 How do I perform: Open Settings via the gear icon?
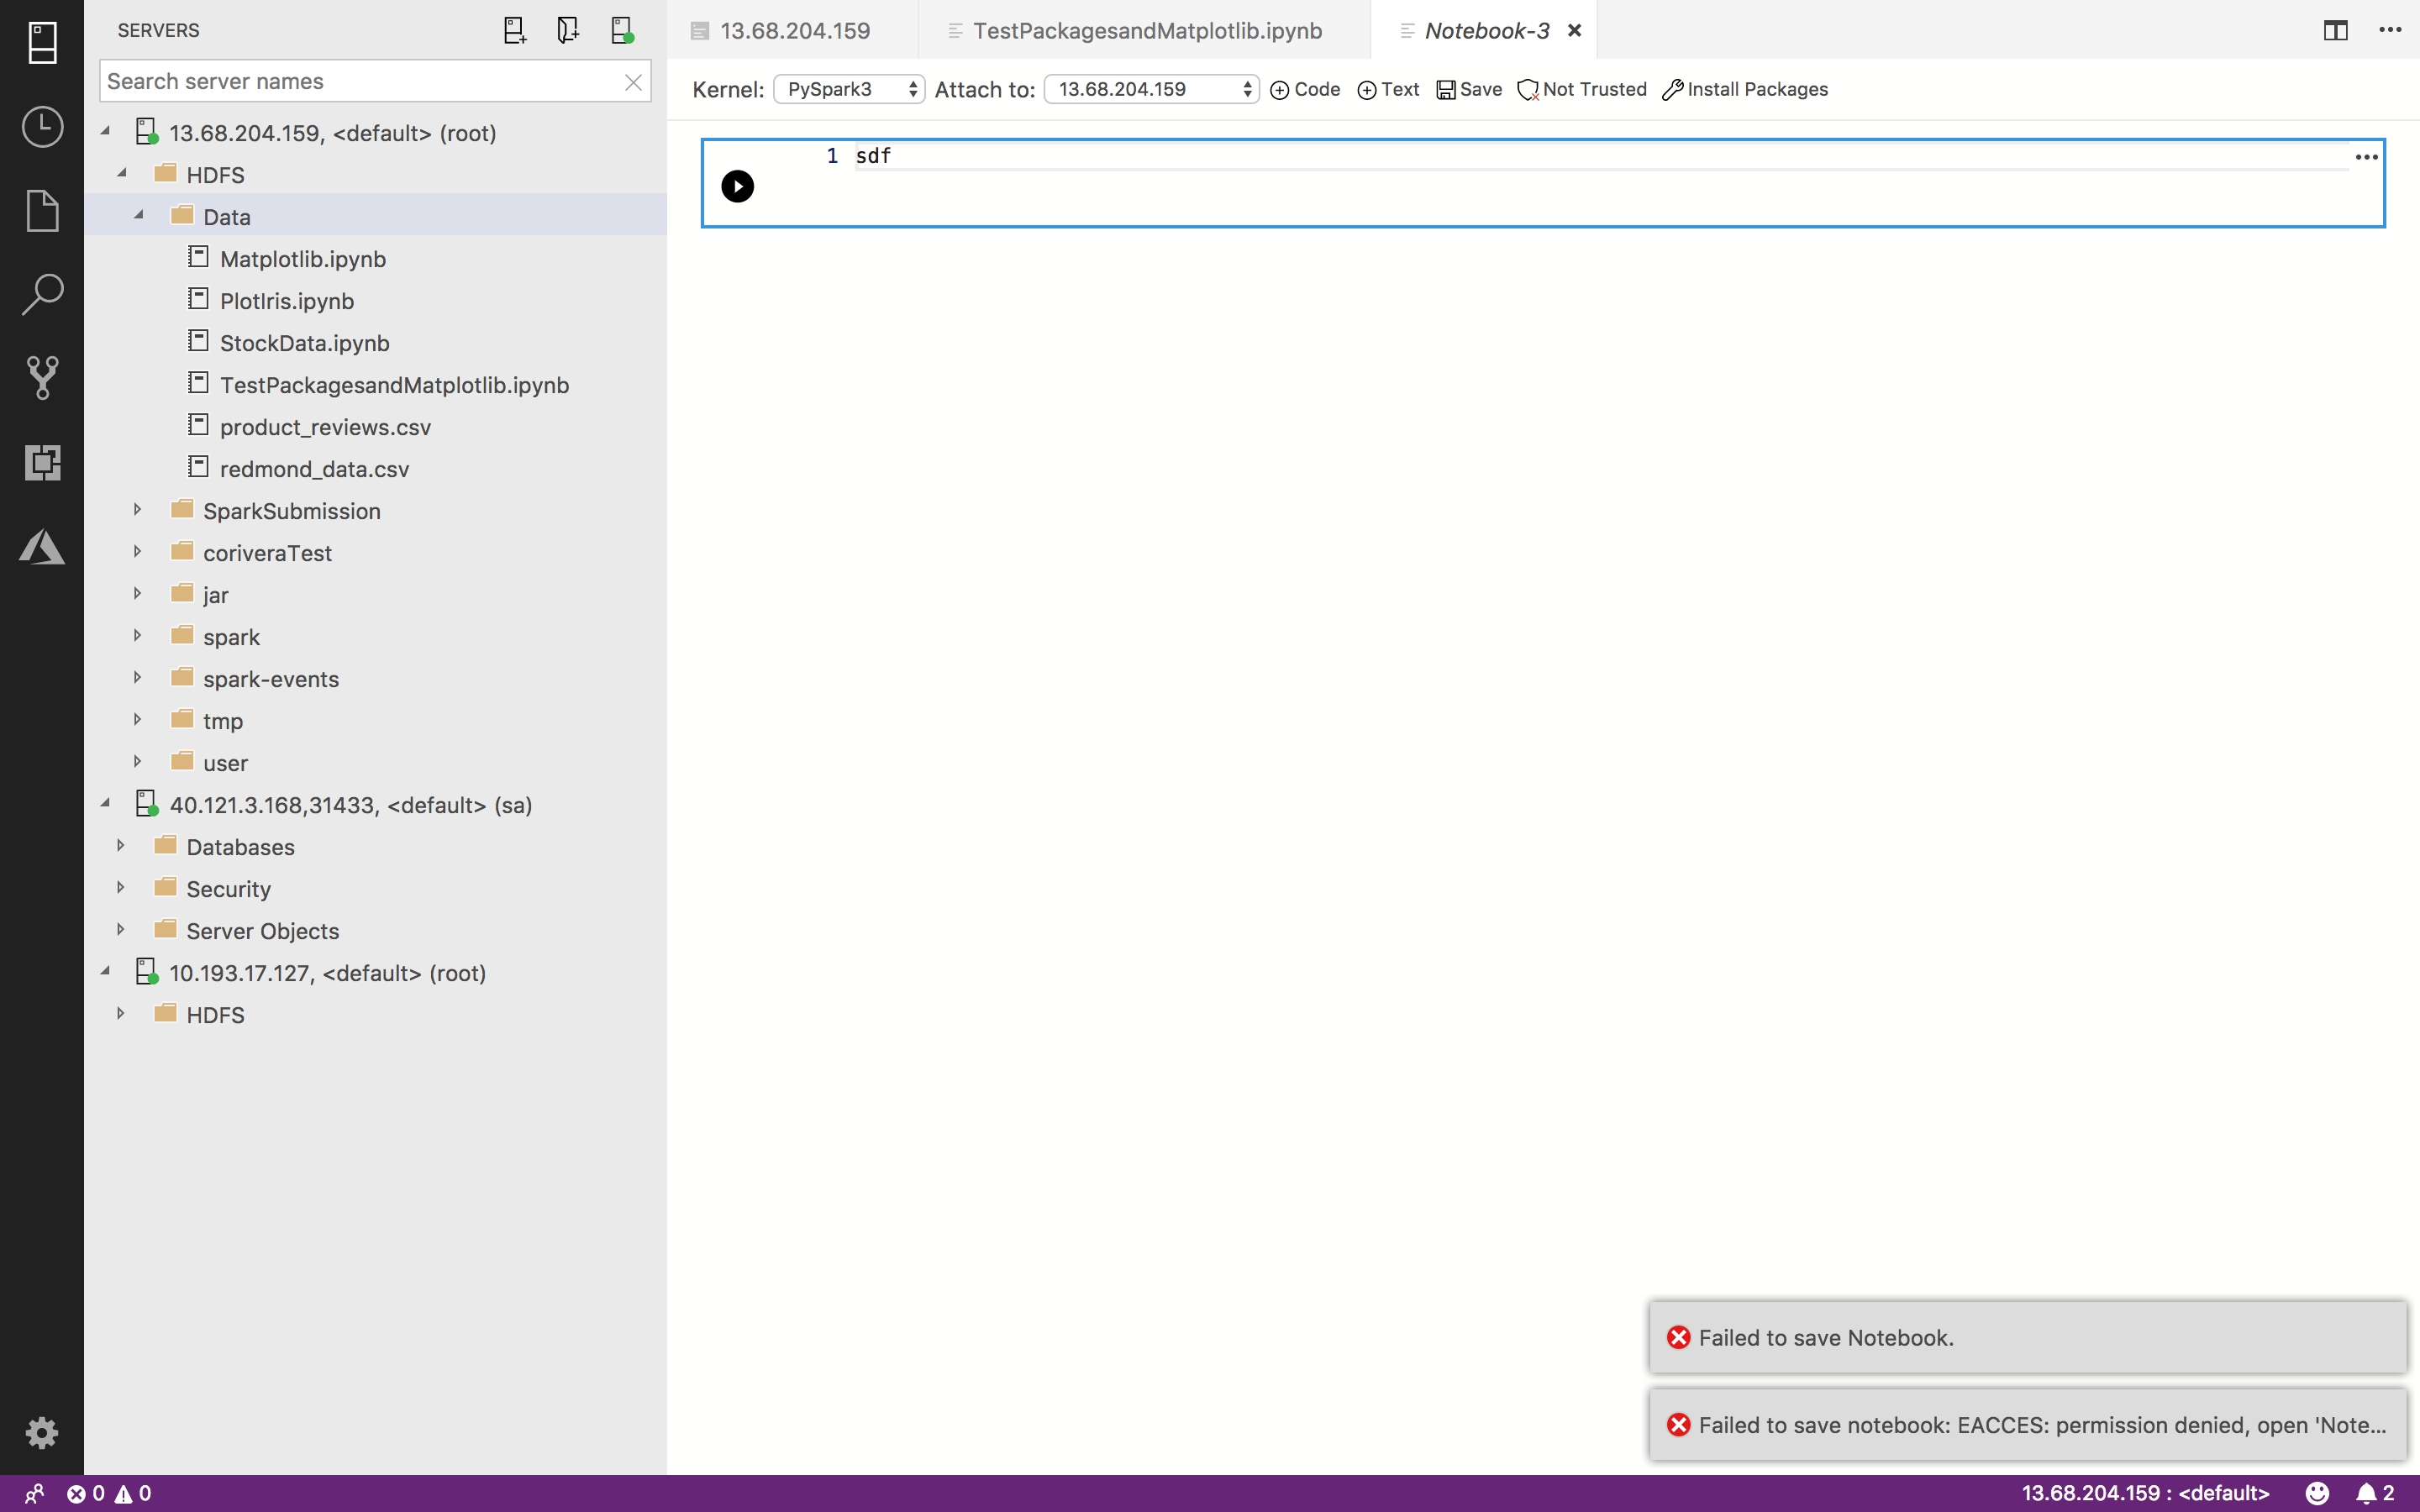coord(42,1433)
